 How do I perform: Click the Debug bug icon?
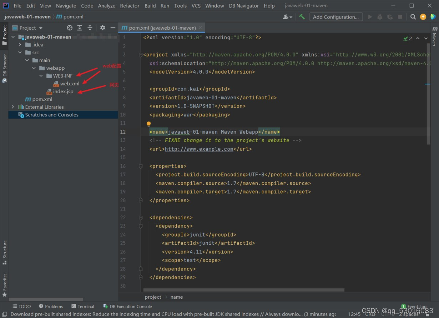point(380,17)
